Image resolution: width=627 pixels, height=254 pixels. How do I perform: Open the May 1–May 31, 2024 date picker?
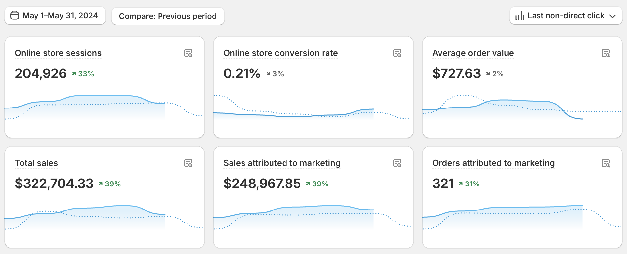pyautogui.click(x=55, y=16)
